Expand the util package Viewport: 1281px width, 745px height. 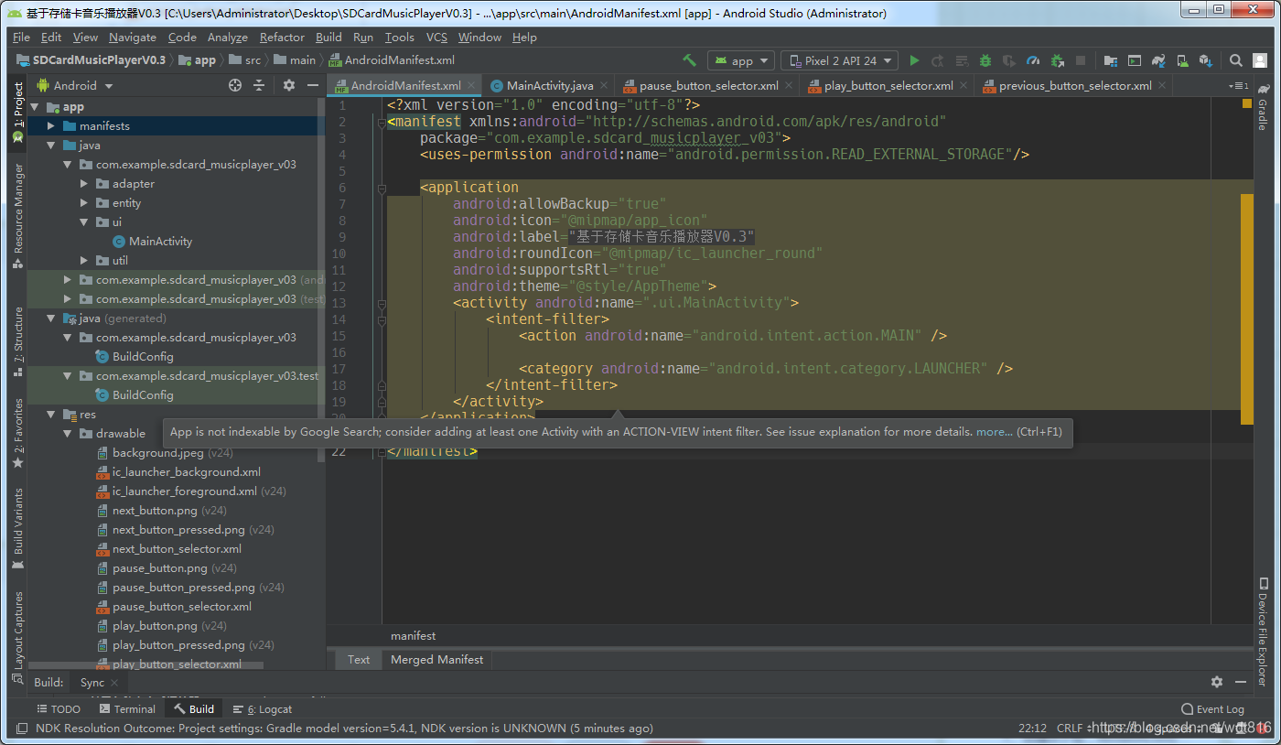[84, 260]
